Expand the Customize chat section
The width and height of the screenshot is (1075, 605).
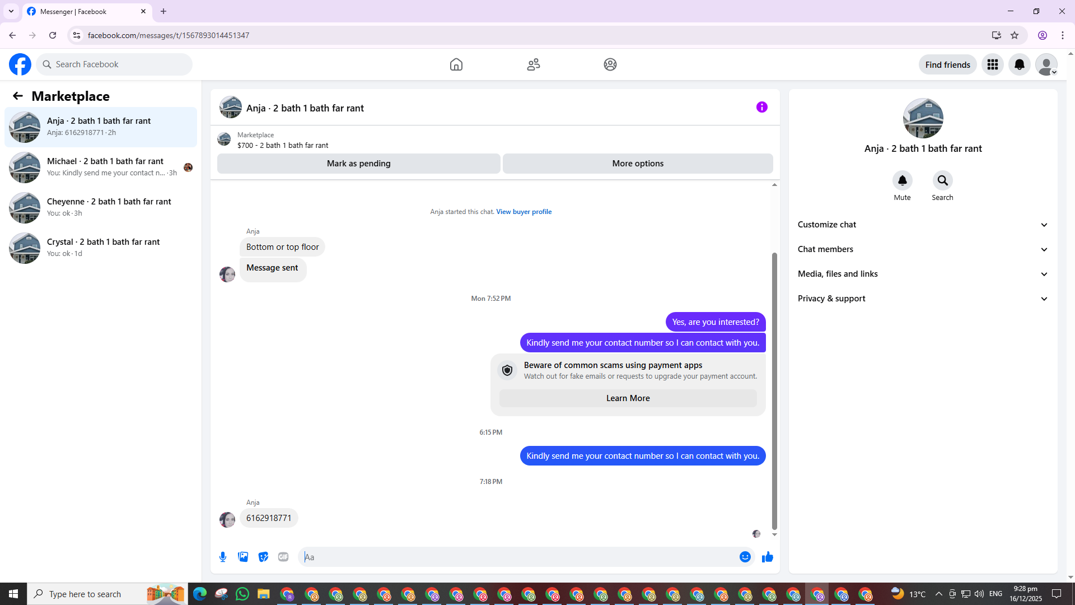click(923, 225)
